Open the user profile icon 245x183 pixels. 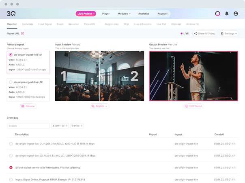[x=236, y=14]
